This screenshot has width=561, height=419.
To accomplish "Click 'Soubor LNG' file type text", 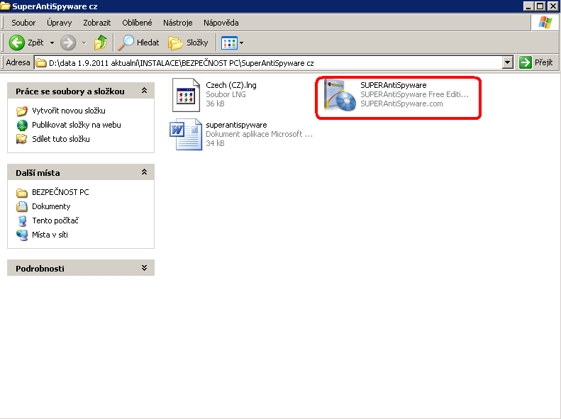I will [226, 94].
